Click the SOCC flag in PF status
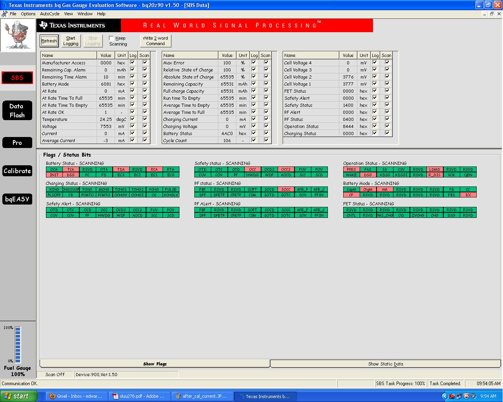Screen dimensions: 503x402 tap(286, 189)
